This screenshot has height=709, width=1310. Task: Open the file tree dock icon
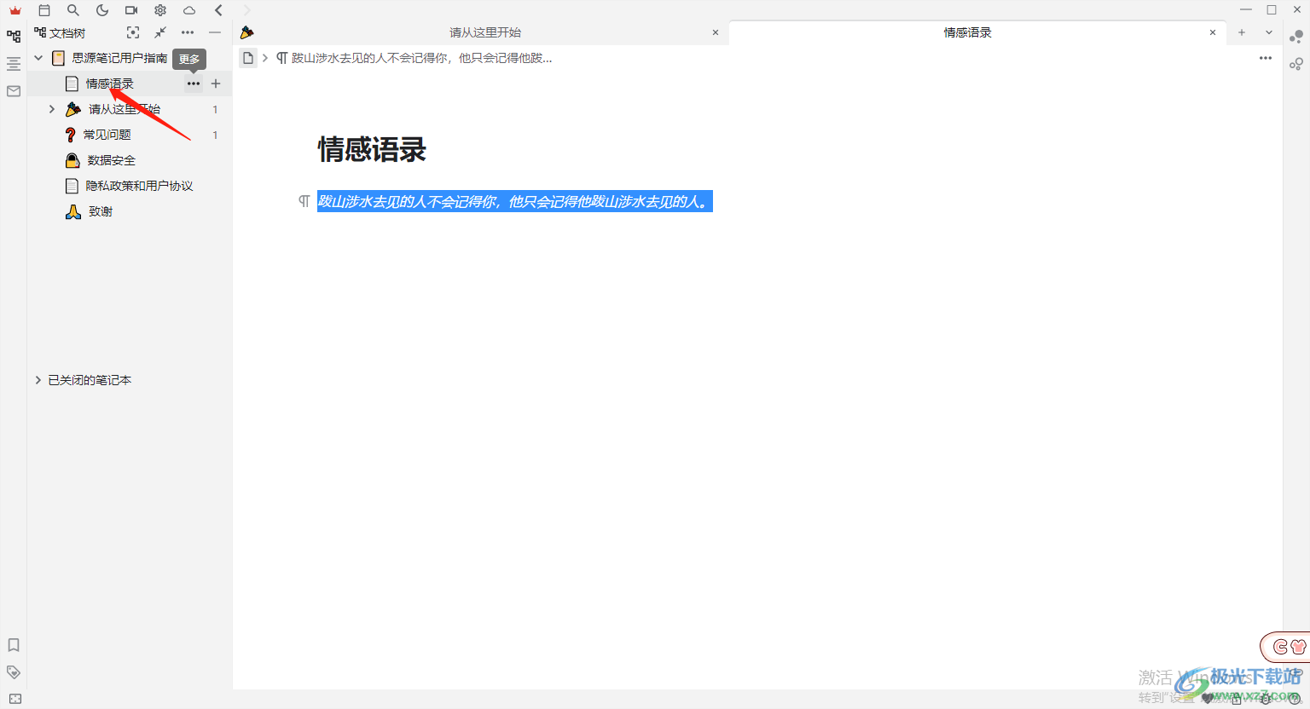(x=14, y=37)
